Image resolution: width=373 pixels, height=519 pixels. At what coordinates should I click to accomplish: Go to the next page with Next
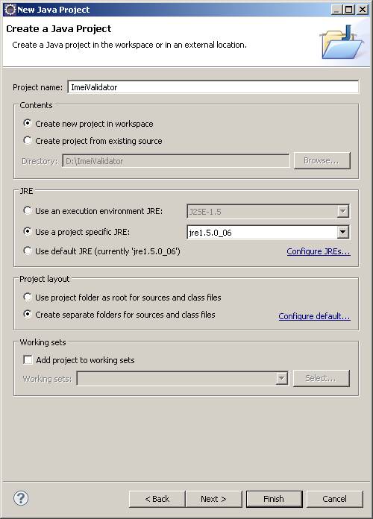coord(213,499)
